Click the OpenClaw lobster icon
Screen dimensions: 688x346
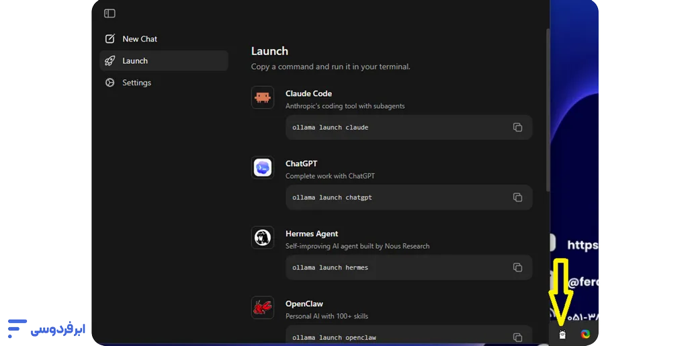[x=263, y=308]
